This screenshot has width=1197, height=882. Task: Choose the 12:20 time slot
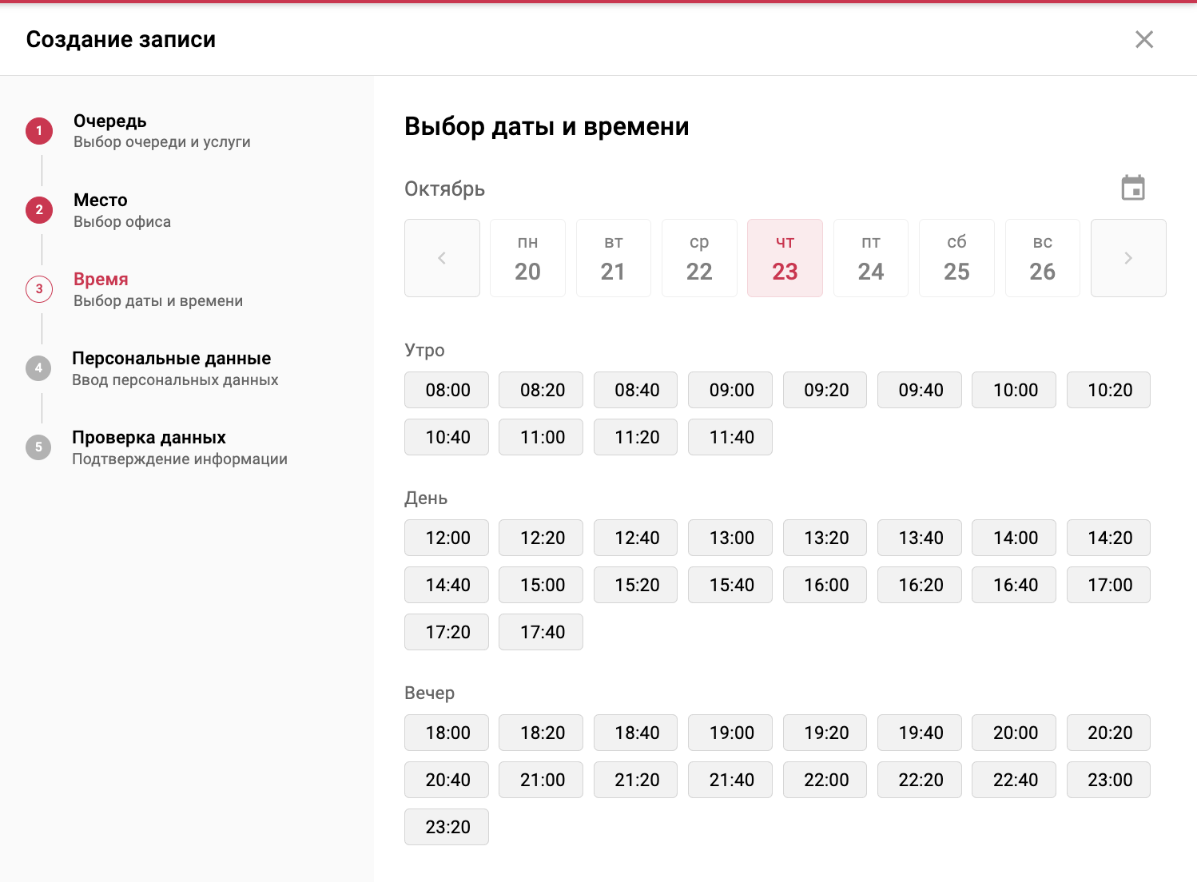point(541,538)
